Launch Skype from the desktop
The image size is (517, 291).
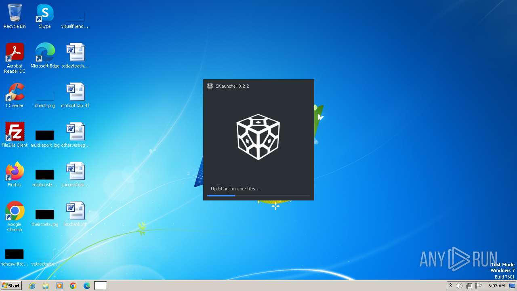click(45, 16)
